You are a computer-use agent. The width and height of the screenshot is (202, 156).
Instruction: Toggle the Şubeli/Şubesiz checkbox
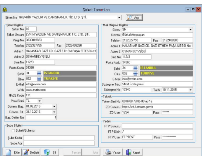tap(13, 130)
